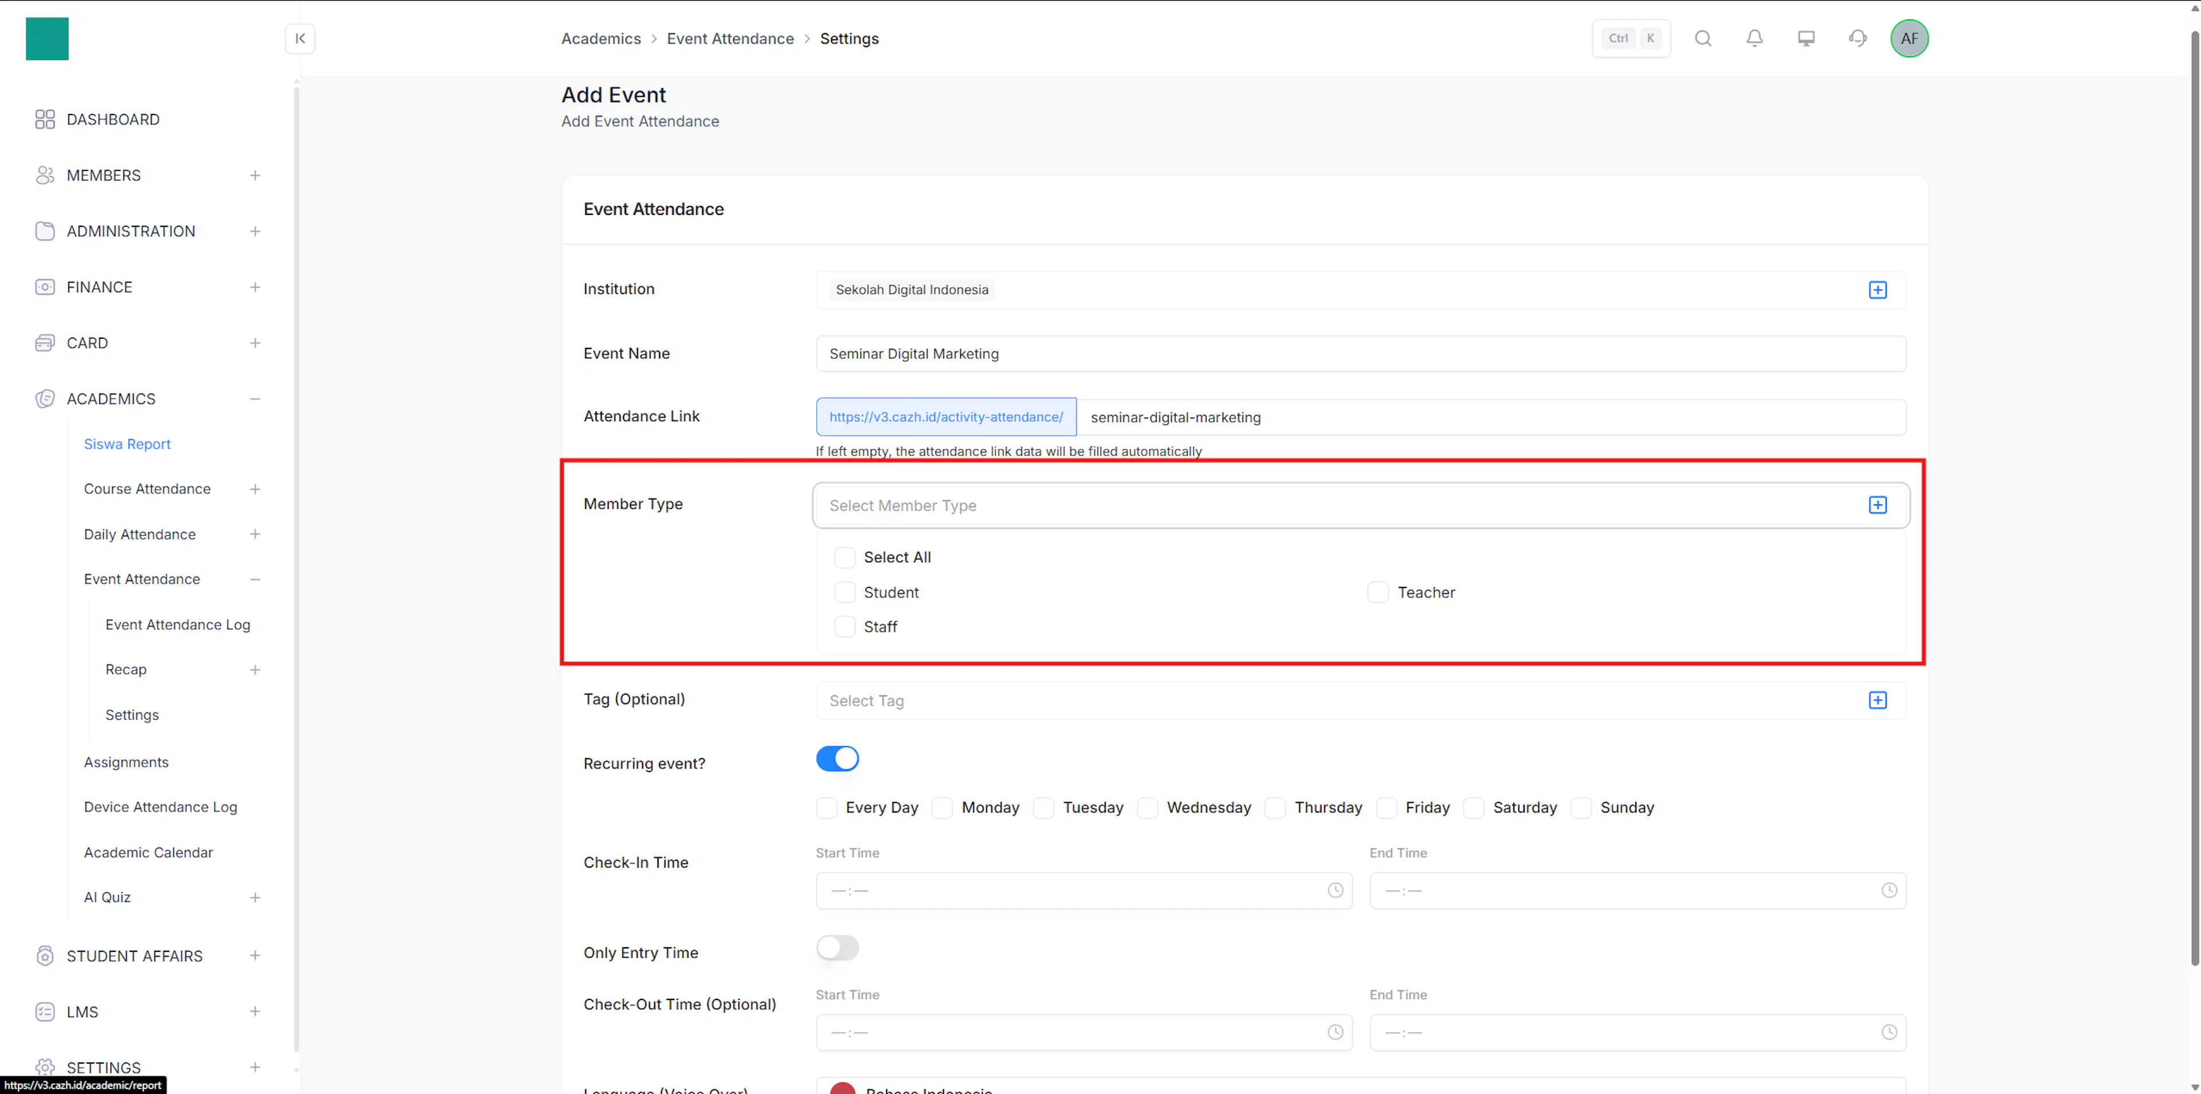The width and height of the screenshot is (2201, 1094).
Task: Open the notifications bell
Action: 1754,38
